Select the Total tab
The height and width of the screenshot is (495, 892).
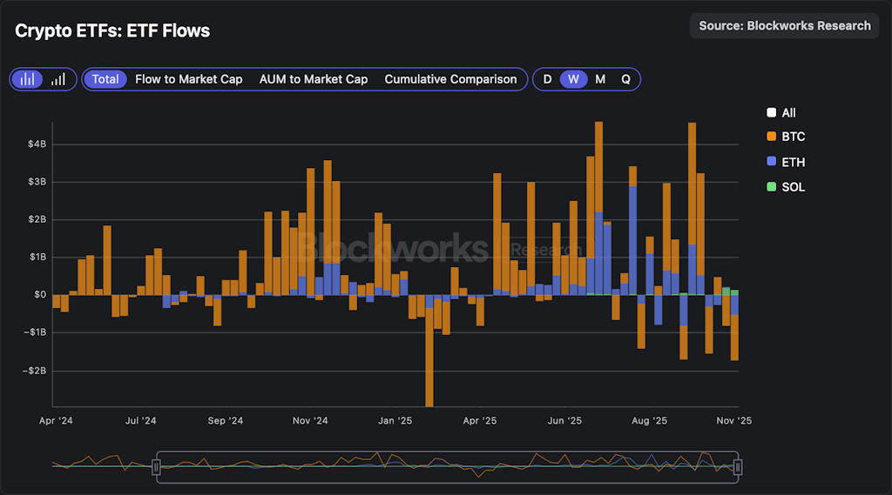pyautogui.click(x=105, y=79)
